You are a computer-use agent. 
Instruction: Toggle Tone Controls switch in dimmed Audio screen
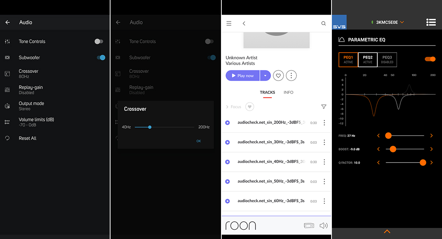[x=209, y=42]
